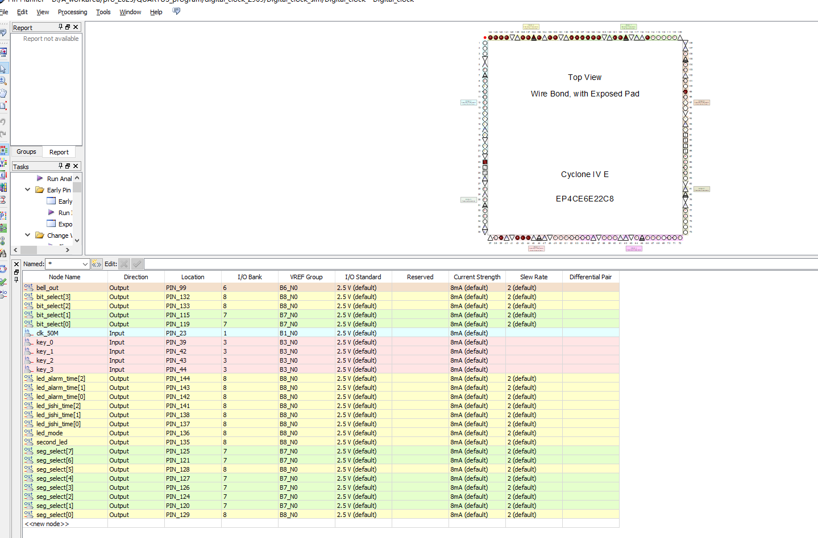The width and height of the screenshot is (818, 538).
Task: Float the Report panel window
Action: pos(68,27)
